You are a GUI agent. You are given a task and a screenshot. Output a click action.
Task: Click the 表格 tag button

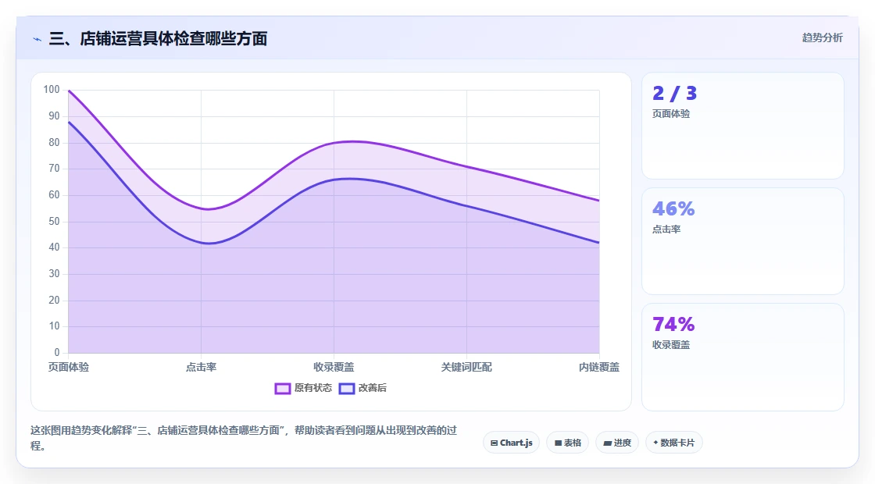tap(567, 443)
